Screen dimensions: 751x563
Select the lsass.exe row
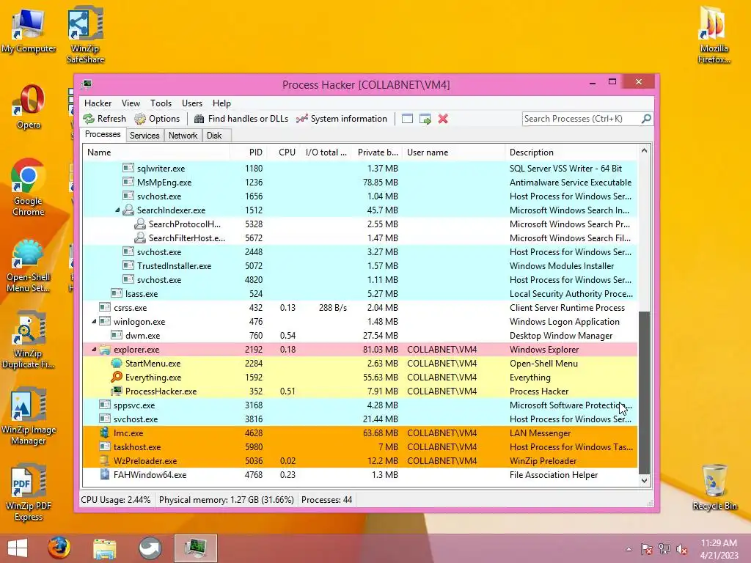pyautogui.click(x=359, y=293)
